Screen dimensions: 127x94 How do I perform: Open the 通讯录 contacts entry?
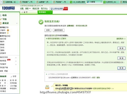click(x=5, y=23)
